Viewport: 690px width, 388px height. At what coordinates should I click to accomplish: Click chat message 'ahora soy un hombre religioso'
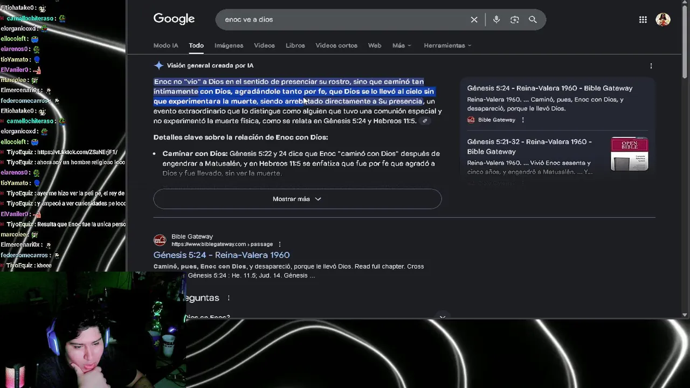click(x=81, y=162)
